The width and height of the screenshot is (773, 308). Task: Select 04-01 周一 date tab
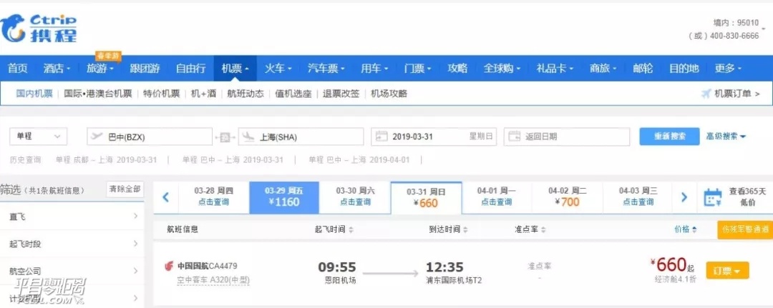point(497,197)
